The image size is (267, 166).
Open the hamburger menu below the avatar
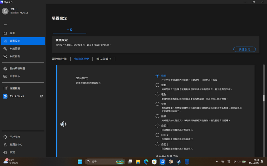(x=5, y=25)
